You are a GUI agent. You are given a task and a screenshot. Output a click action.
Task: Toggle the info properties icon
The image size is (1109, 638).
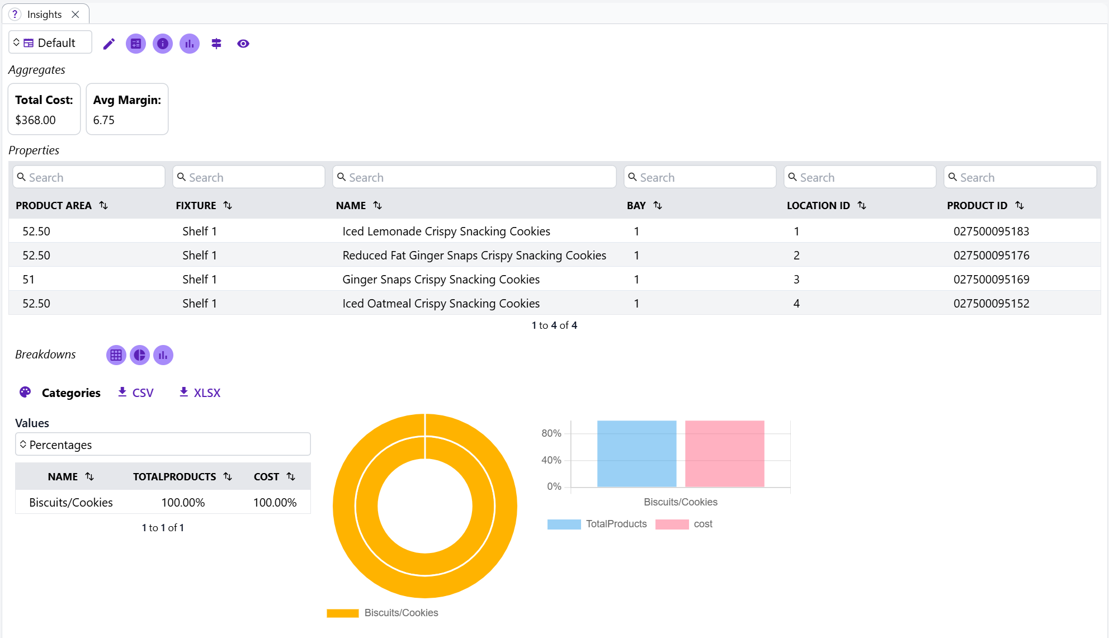(x=163, y=44)
